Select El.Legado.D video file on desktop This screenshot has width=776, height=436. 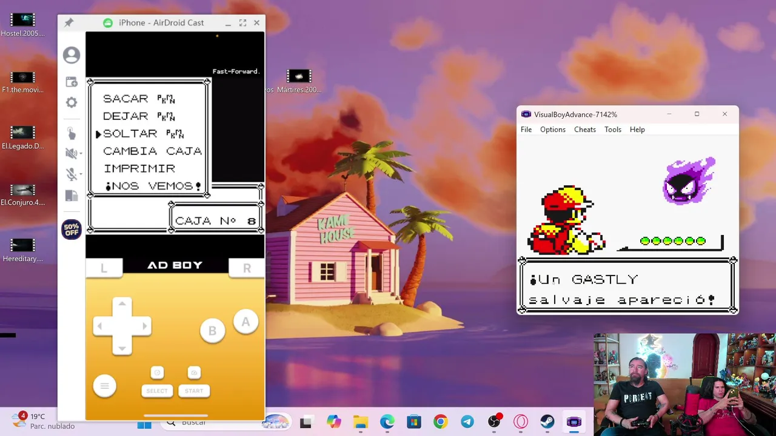pyautogui.click(x=23, y=137)
